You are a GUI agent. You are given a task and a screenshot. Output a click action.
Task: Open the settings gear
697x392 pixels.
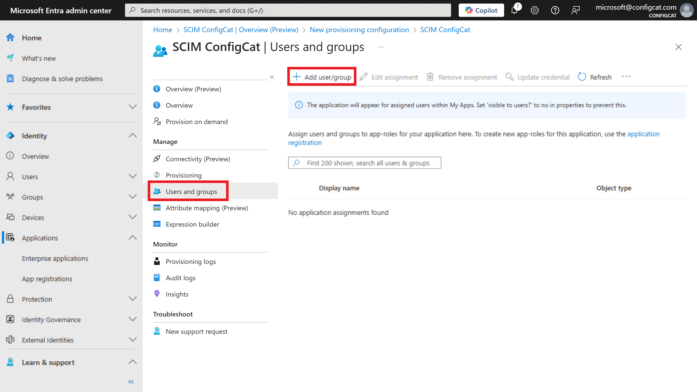534,10
